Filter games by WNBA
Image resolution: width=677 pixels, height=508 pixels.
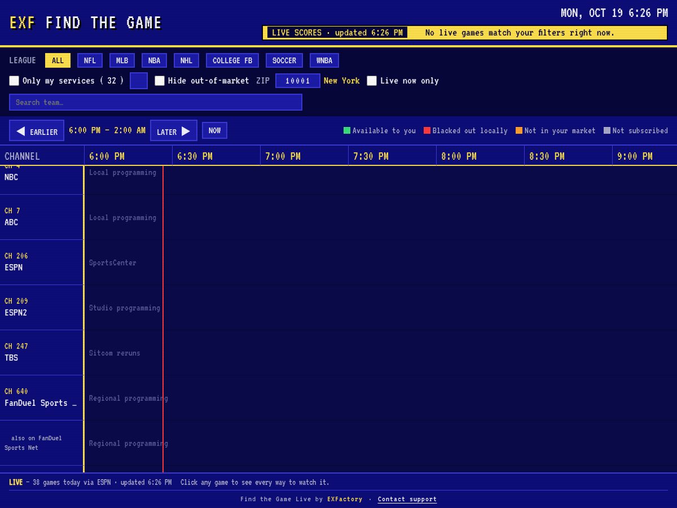[x=324, y=60]
